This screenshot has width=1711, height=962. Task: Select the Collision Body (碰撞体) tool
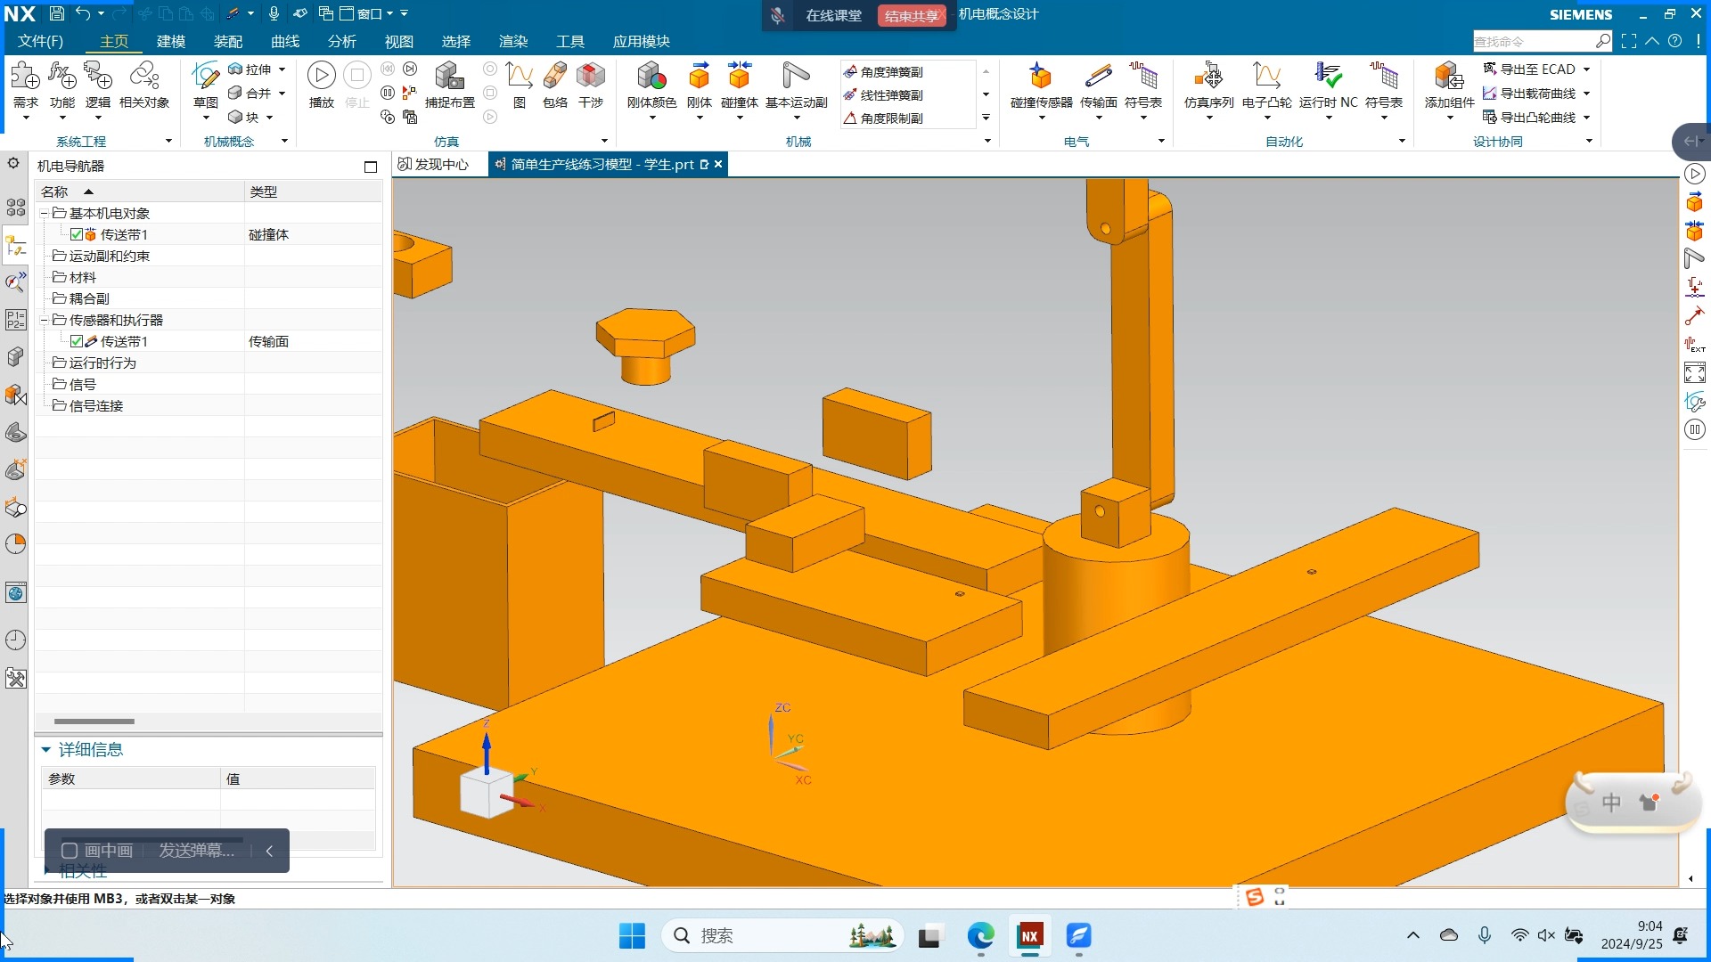[x=739, y=78]
